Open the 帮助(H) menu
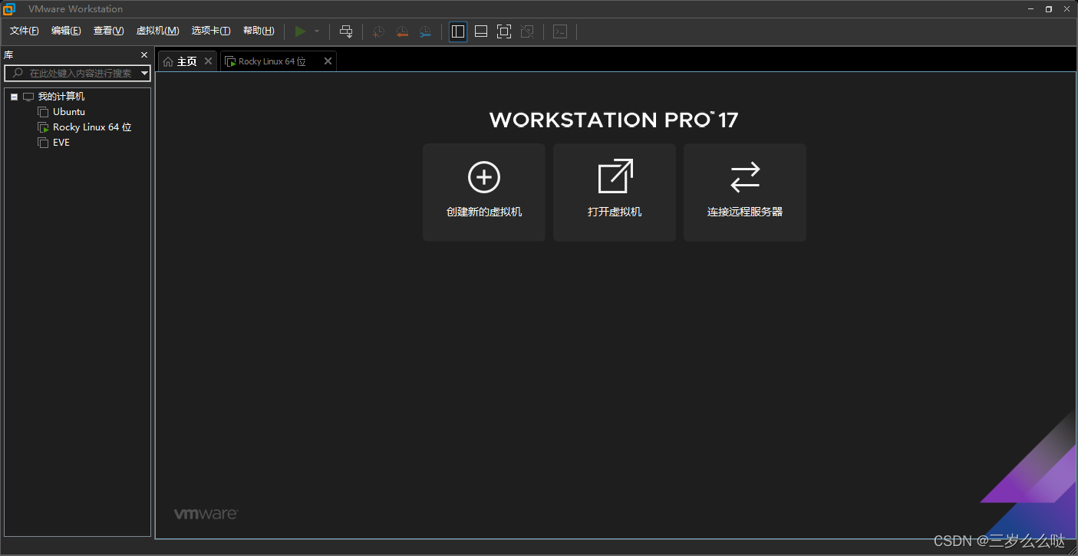 click(x=259, y=31)
